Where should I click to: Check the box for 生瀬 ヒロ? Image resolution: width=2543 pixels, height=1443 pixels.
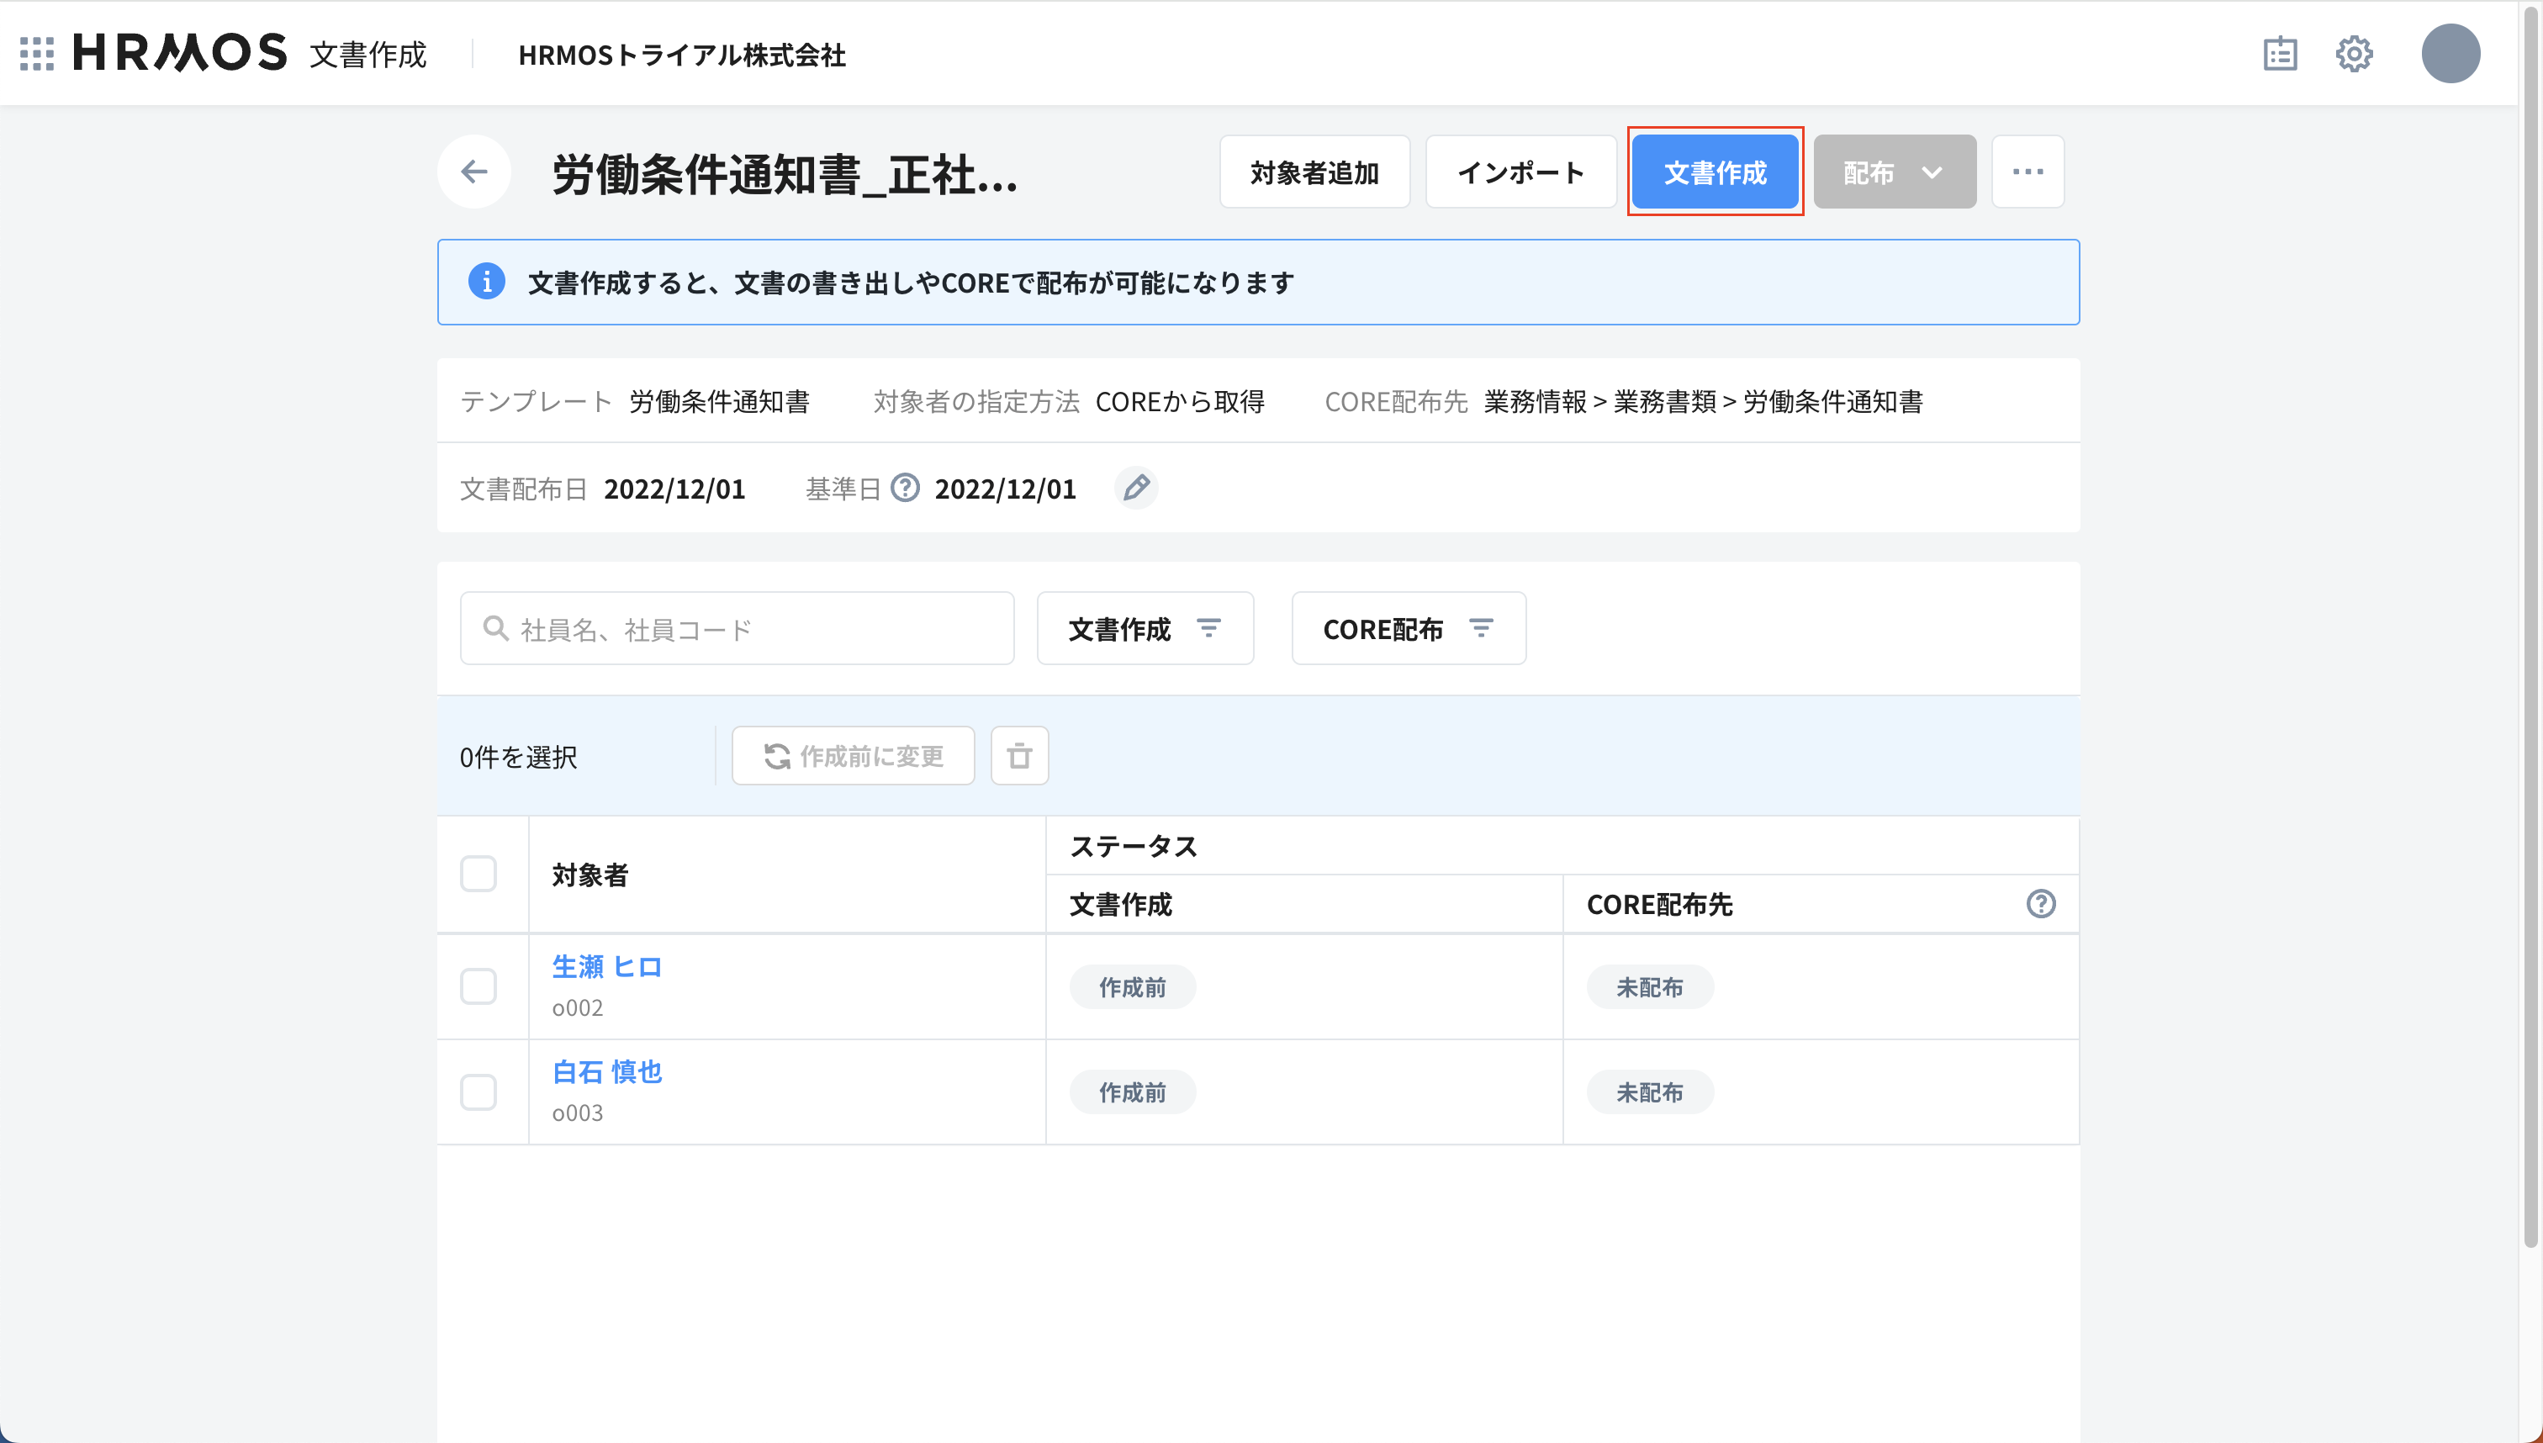click(x=478, y=986)
